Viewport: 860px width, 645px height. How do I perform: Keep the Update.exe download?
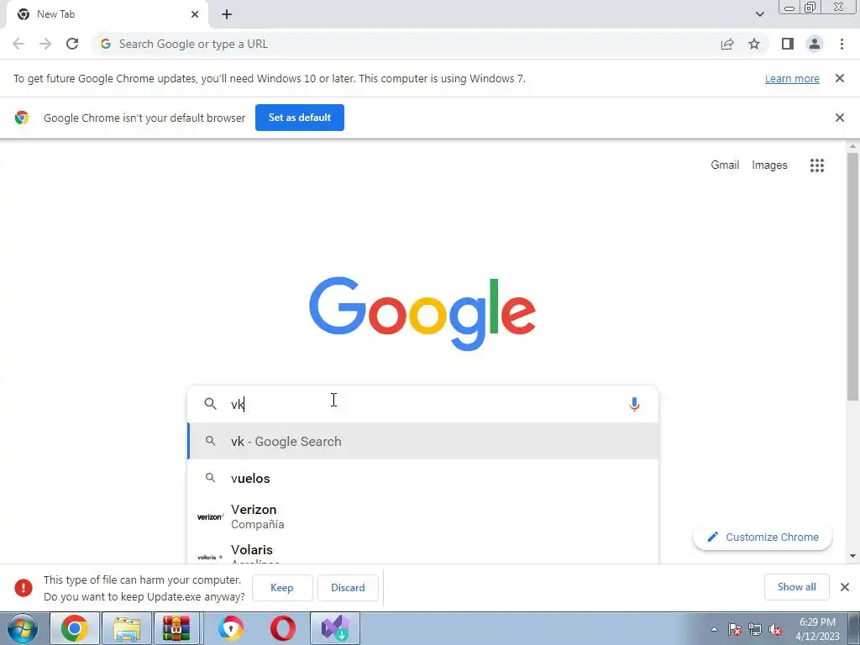[x=282, y=587]
